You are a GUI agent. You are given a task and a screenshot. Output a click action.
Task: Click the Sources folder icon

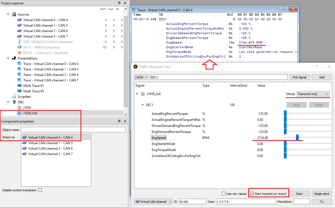[14, 14]
